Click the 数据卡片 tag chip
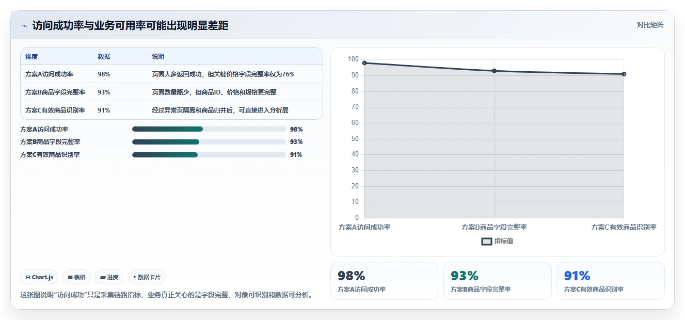Viewport: 685px width, 320px height. 147,277
